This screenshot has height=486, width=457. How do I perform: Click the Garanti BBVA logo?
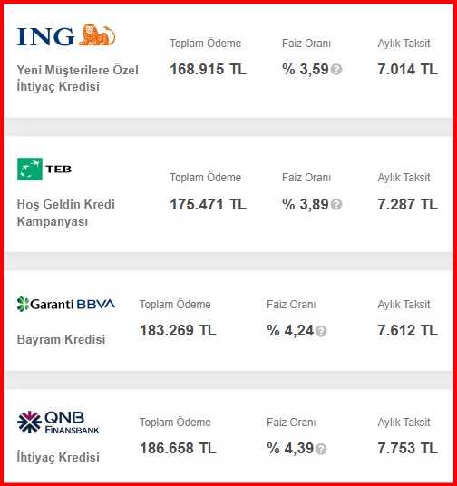(66, 304)
